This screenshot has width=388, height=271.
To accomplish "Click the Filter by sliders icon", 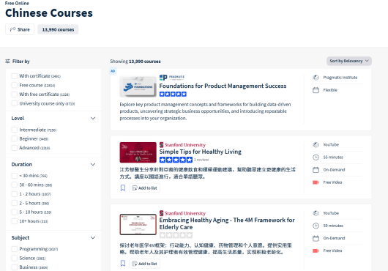I will (7, 61).
